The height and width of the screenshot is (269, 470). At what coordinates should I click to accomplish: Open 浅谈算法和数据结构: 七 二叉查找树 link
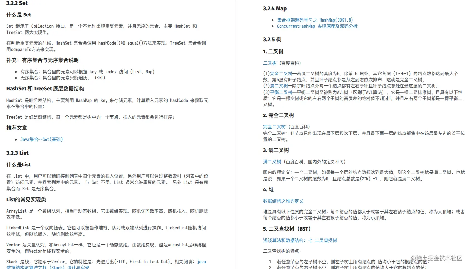pyautogui.click(x=300, y=240)
